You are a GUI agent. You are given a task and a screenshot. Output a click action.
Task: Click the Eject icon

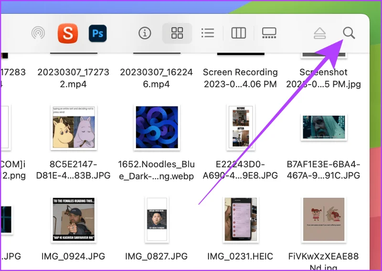point(319,33)
